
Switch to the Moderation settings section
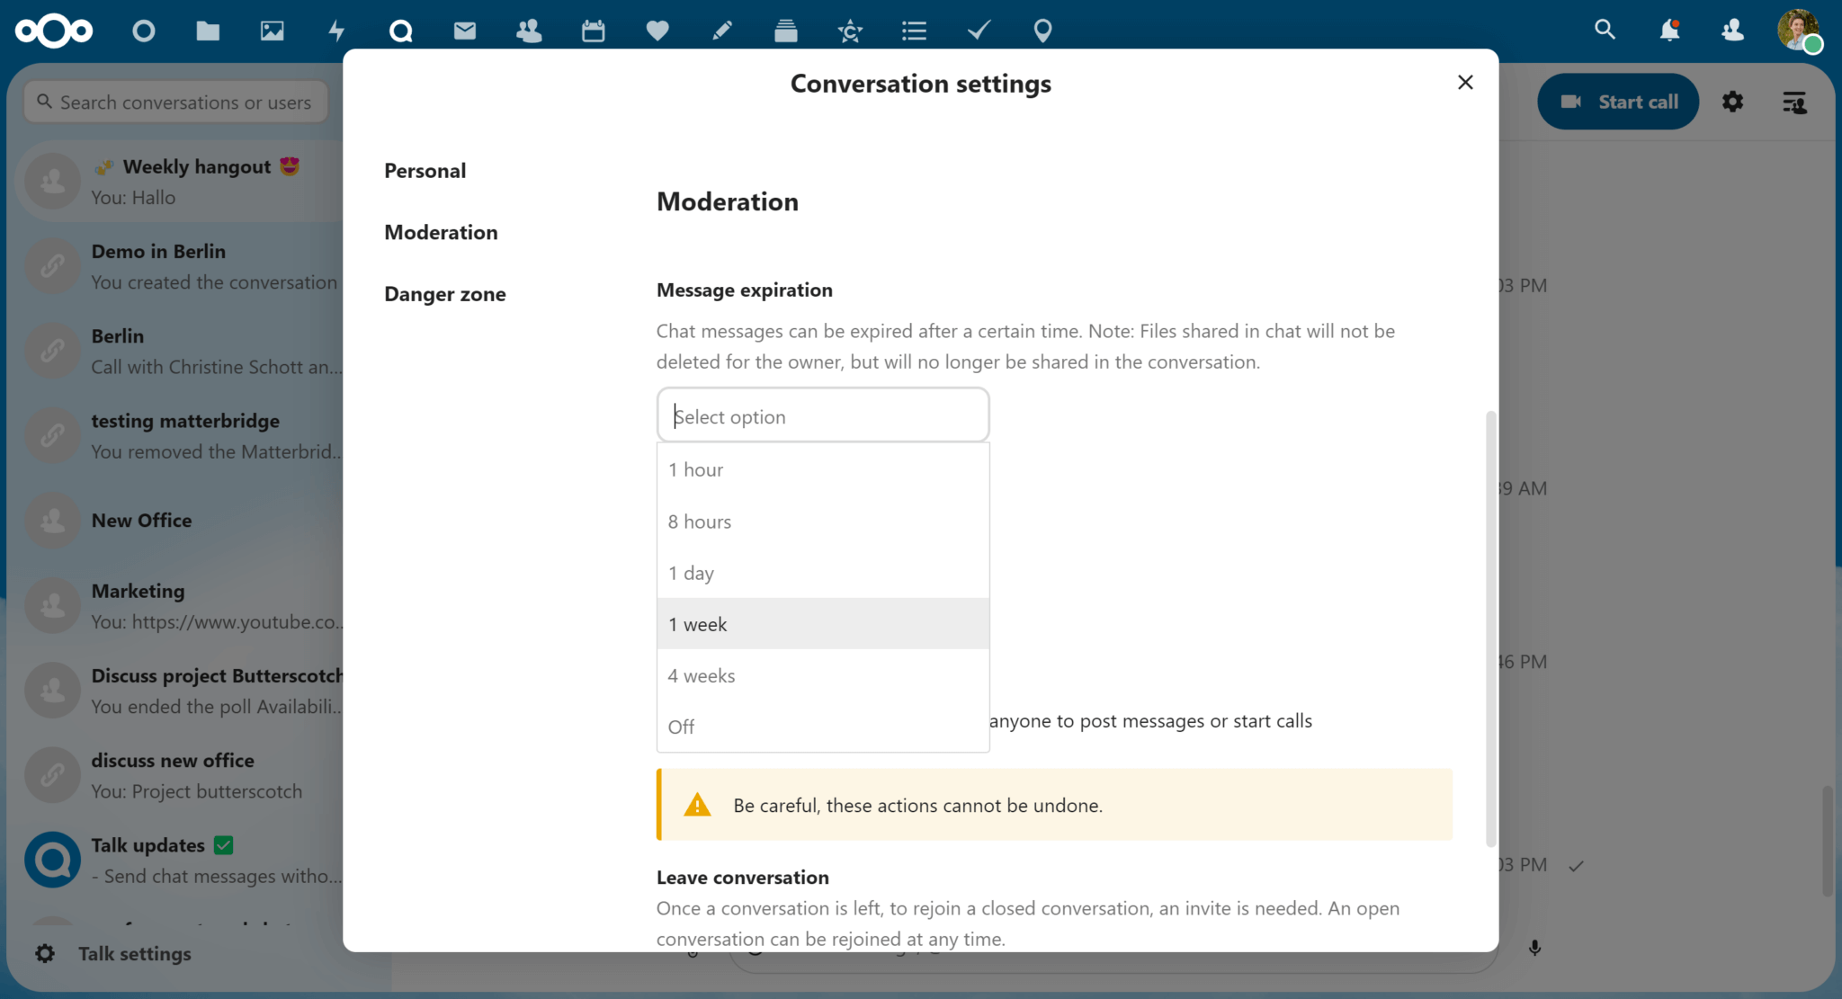coord(441,232)
